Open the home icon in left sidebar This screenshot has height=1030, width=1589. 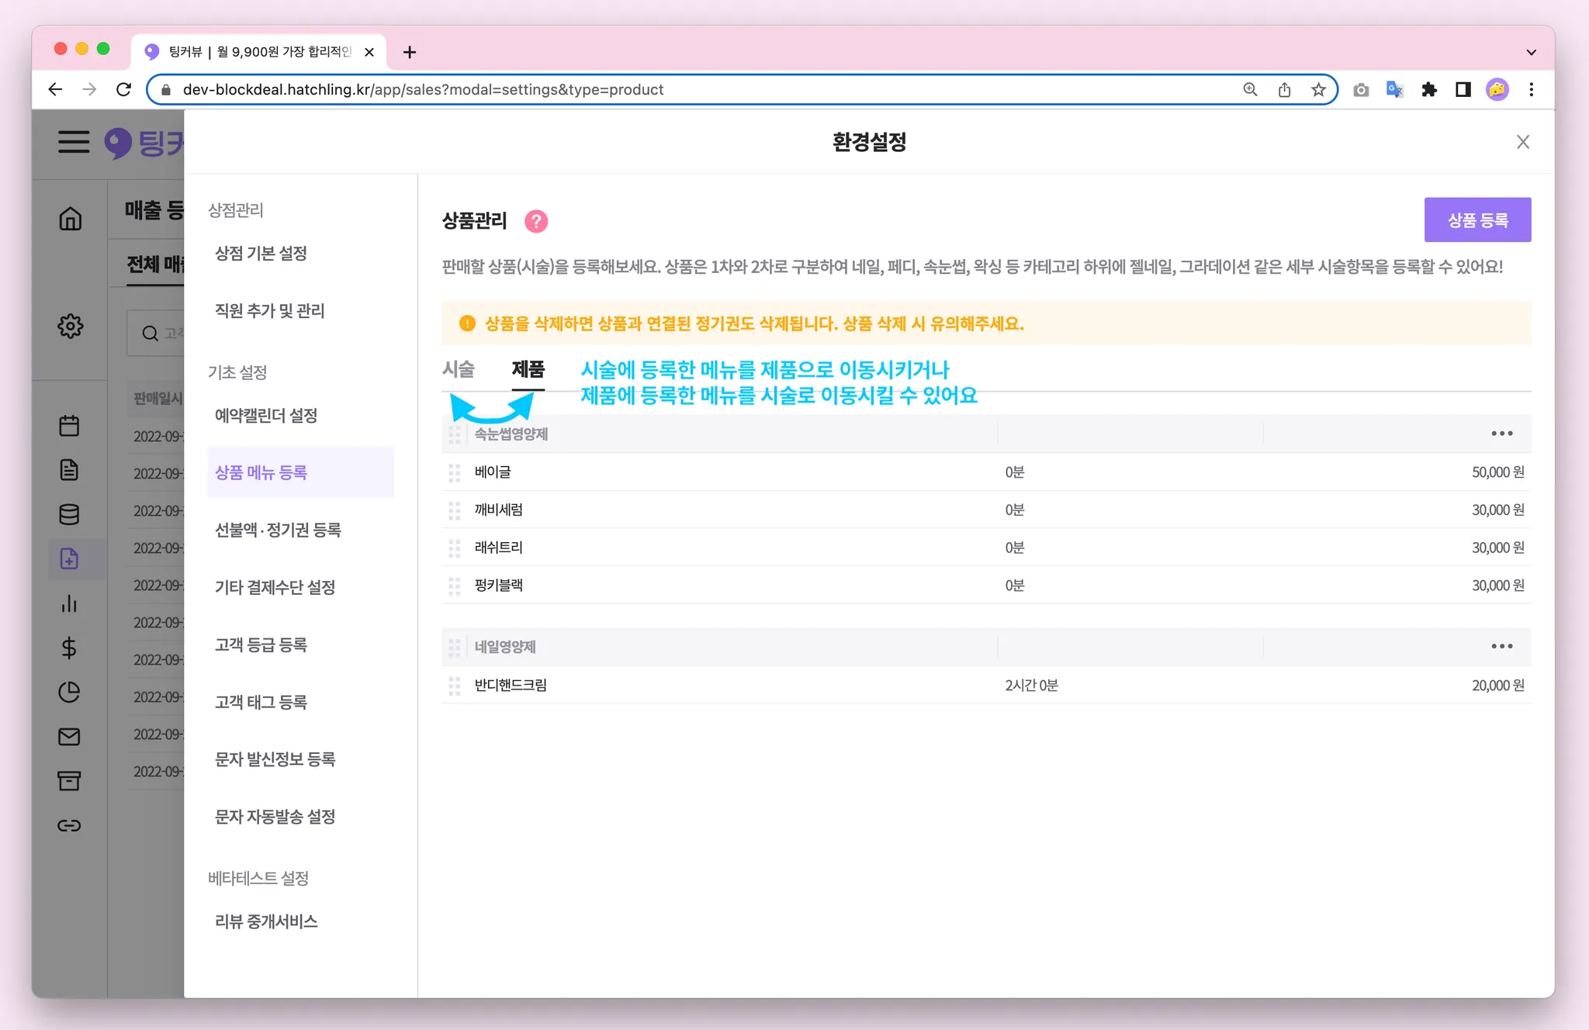pos(70,219)
